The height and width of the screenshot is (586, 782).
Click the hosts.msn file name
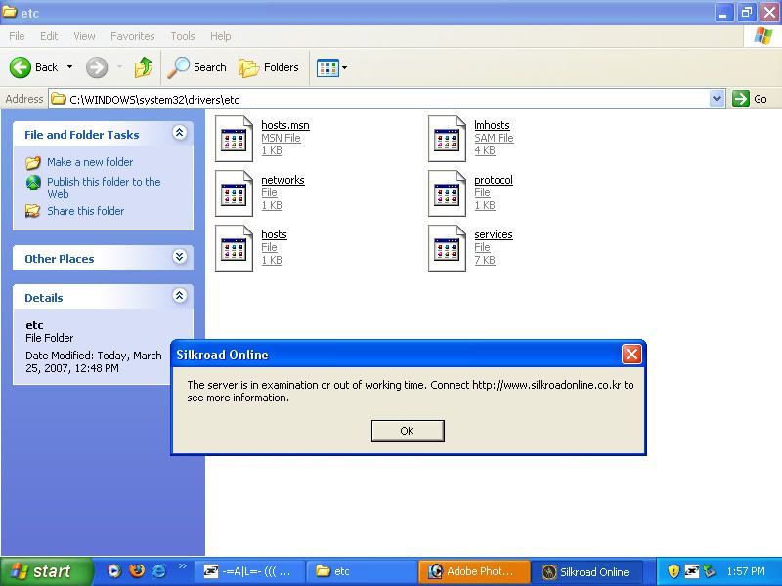click(x=285, y=125)
